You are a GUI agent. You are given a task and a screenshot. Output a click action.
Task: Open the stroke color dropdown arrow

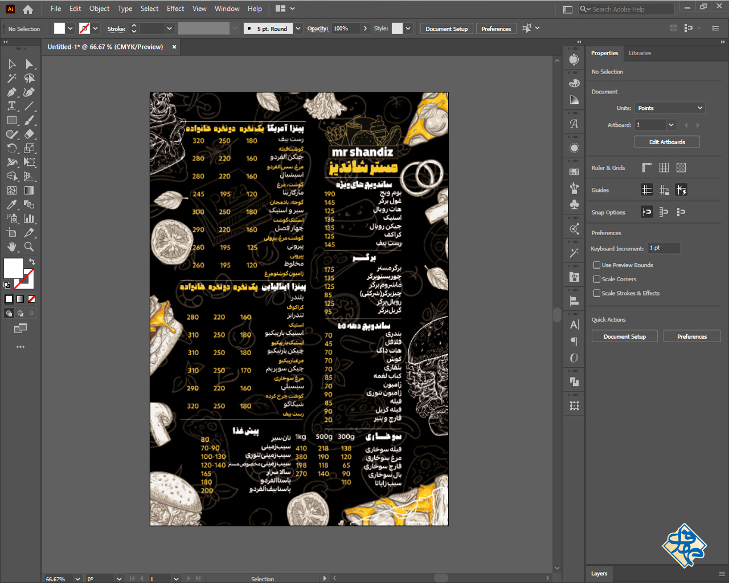tap(96, 28)
